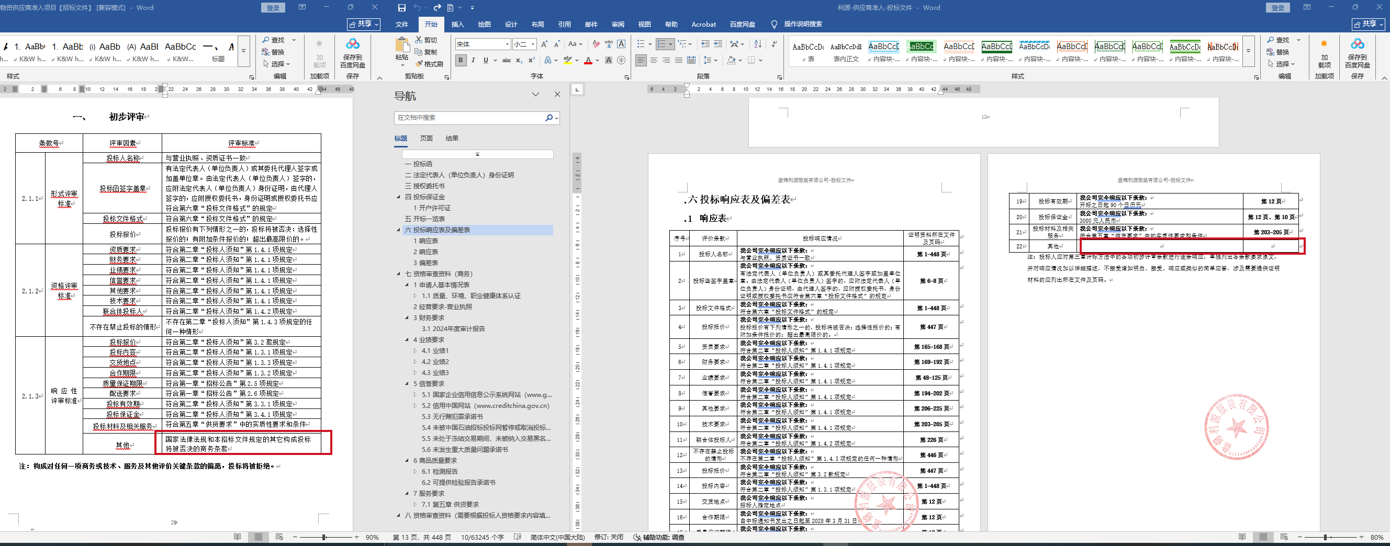Screen dimensions: 1390x546
Task: Click the Clear All Formatting eraser icon
Action: coord(596,44)
